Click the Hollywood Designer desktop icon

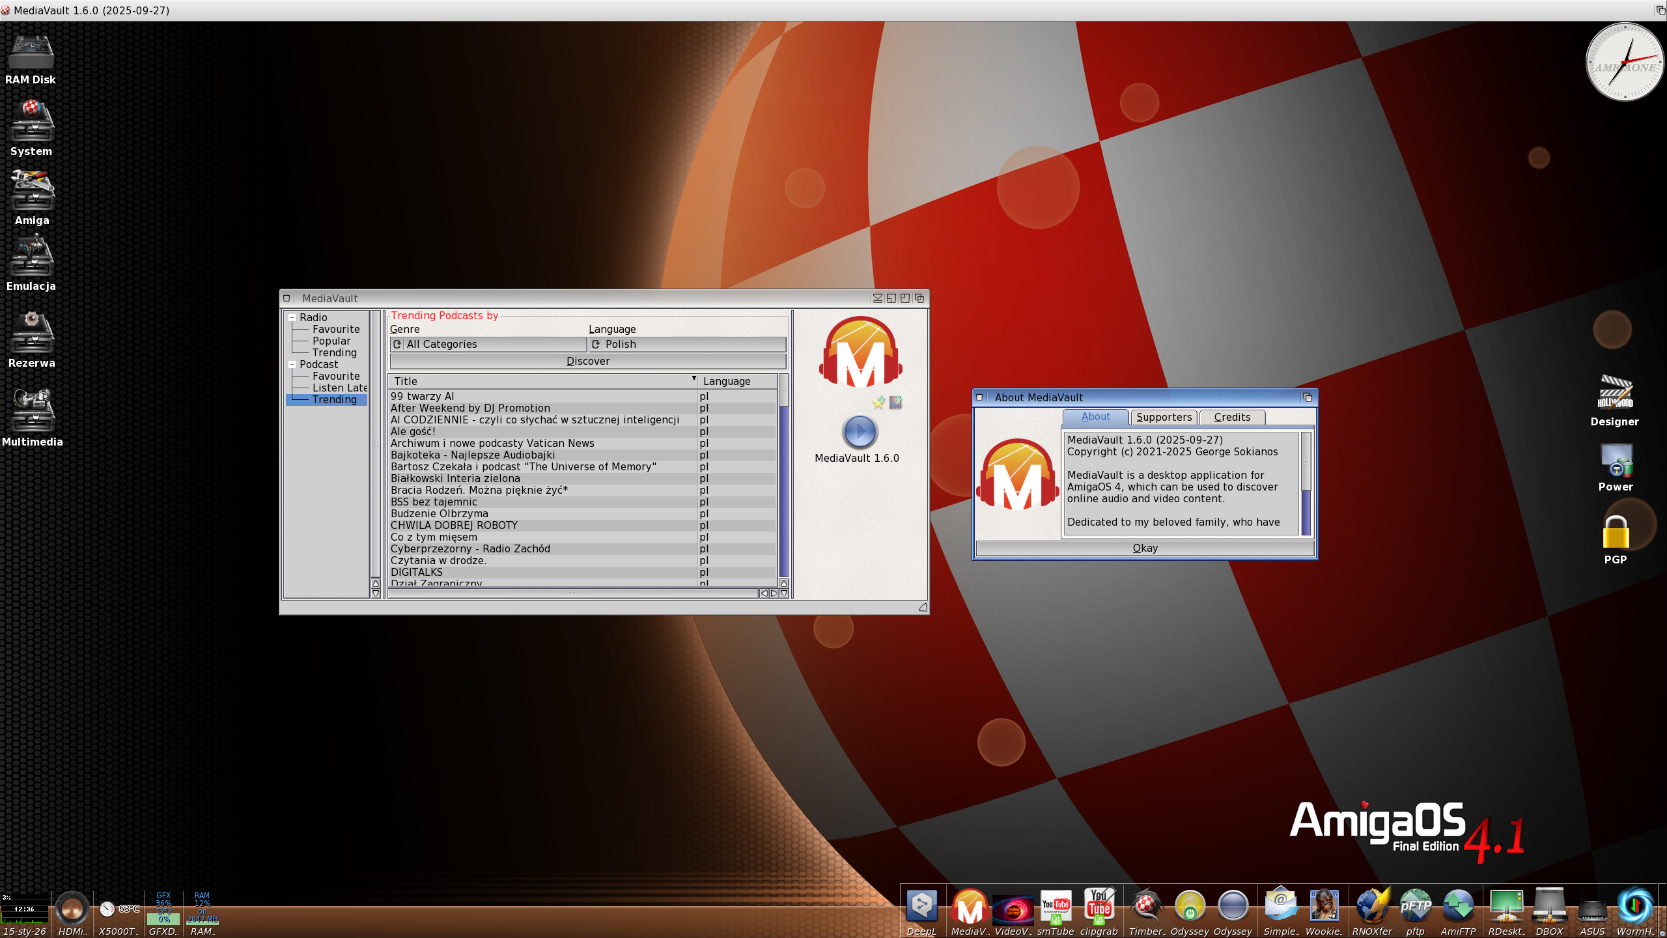(x=1615, y=393)
